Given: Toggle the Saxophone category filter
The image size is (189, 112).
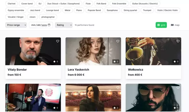Looking at the screenshot, I should 112,10.
